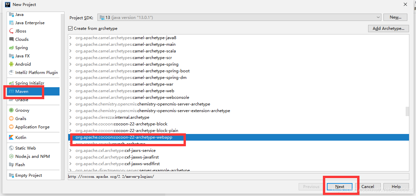Click the Static Web icon
The height and width of the screenshot is (196, 416).
tap(11, 148)
